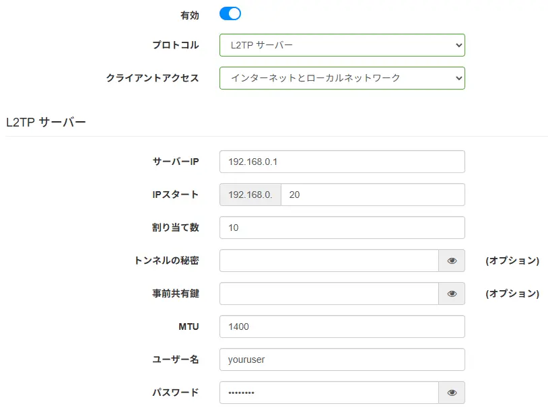Unmask the パスワード with the eye icon

tap(452, 392)
